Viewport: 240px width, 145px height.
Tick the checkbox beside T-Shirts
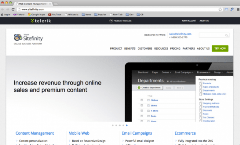(142, 111)
